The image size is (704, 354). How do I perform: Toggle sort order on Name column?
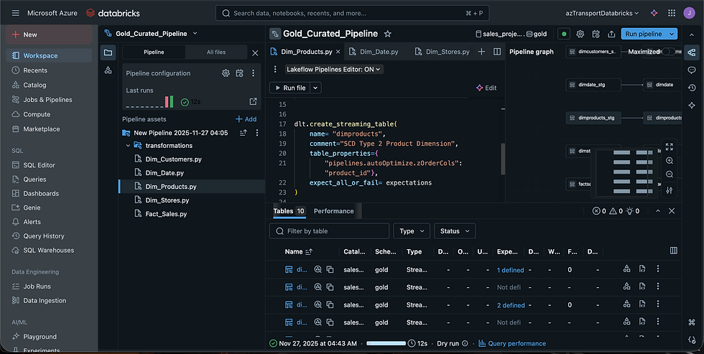309,251
